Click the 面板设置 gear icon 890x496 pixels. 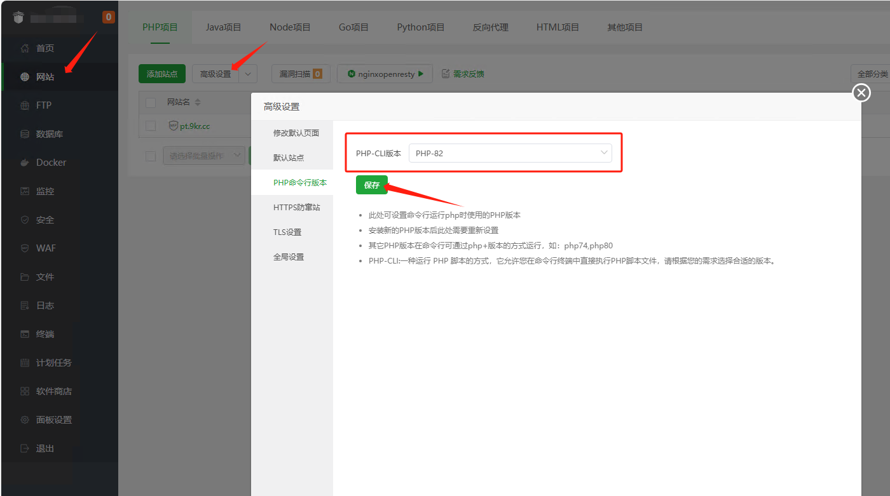coord(25,420)
